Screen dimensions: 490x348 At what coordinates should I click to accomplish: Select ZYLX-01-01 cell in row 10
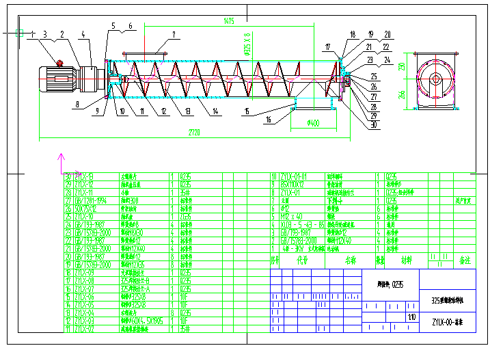[x=293, y=176]
